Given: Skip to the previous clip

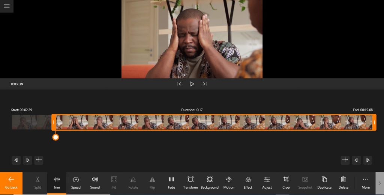Looking at the screenshot, I should coord(179,84).
